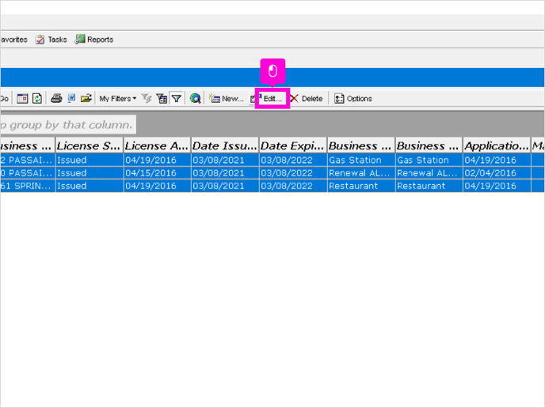Click the filter builder icon
The height and width of the screenshot is (408, 545).
pyautogui.click(x=162, y=99)
